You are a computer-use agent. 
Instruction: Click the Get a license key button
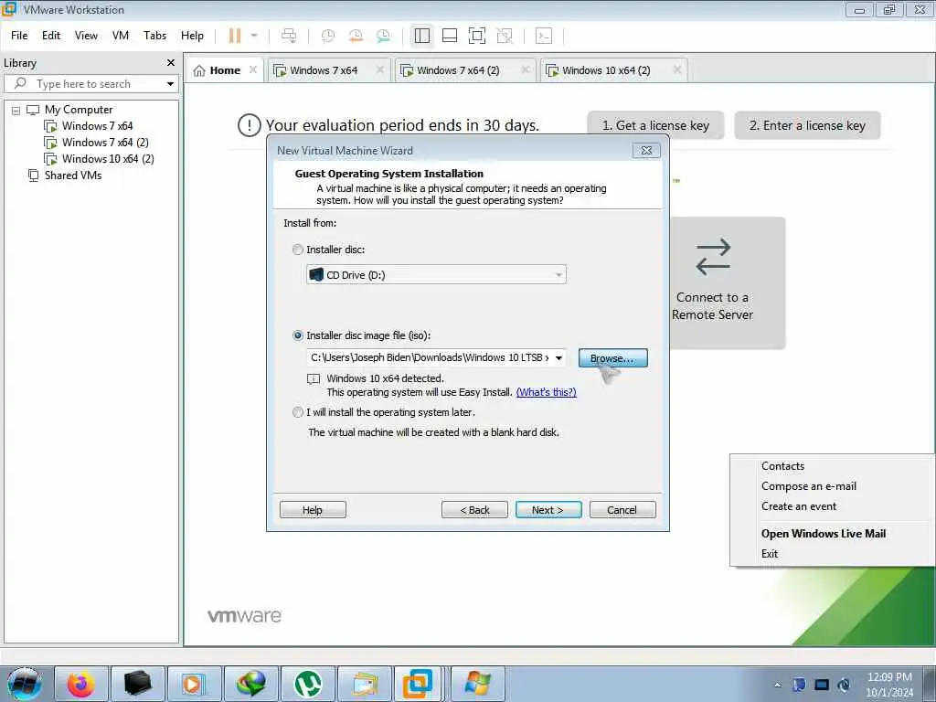click(x=655, y=125)
